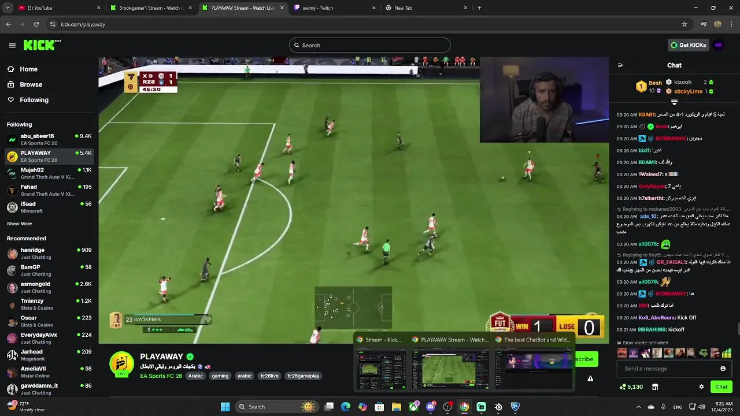Screen dimensions: 740x416
Task: Click the taskbar Search box
Action: 276,407
